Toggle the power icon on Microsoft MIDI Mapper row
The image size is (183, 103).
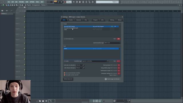tap(112, 27)
